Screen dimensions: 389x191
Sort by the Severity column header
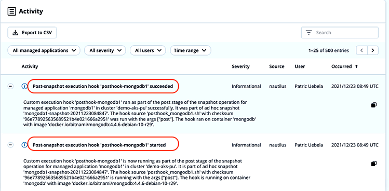[240, 66]
